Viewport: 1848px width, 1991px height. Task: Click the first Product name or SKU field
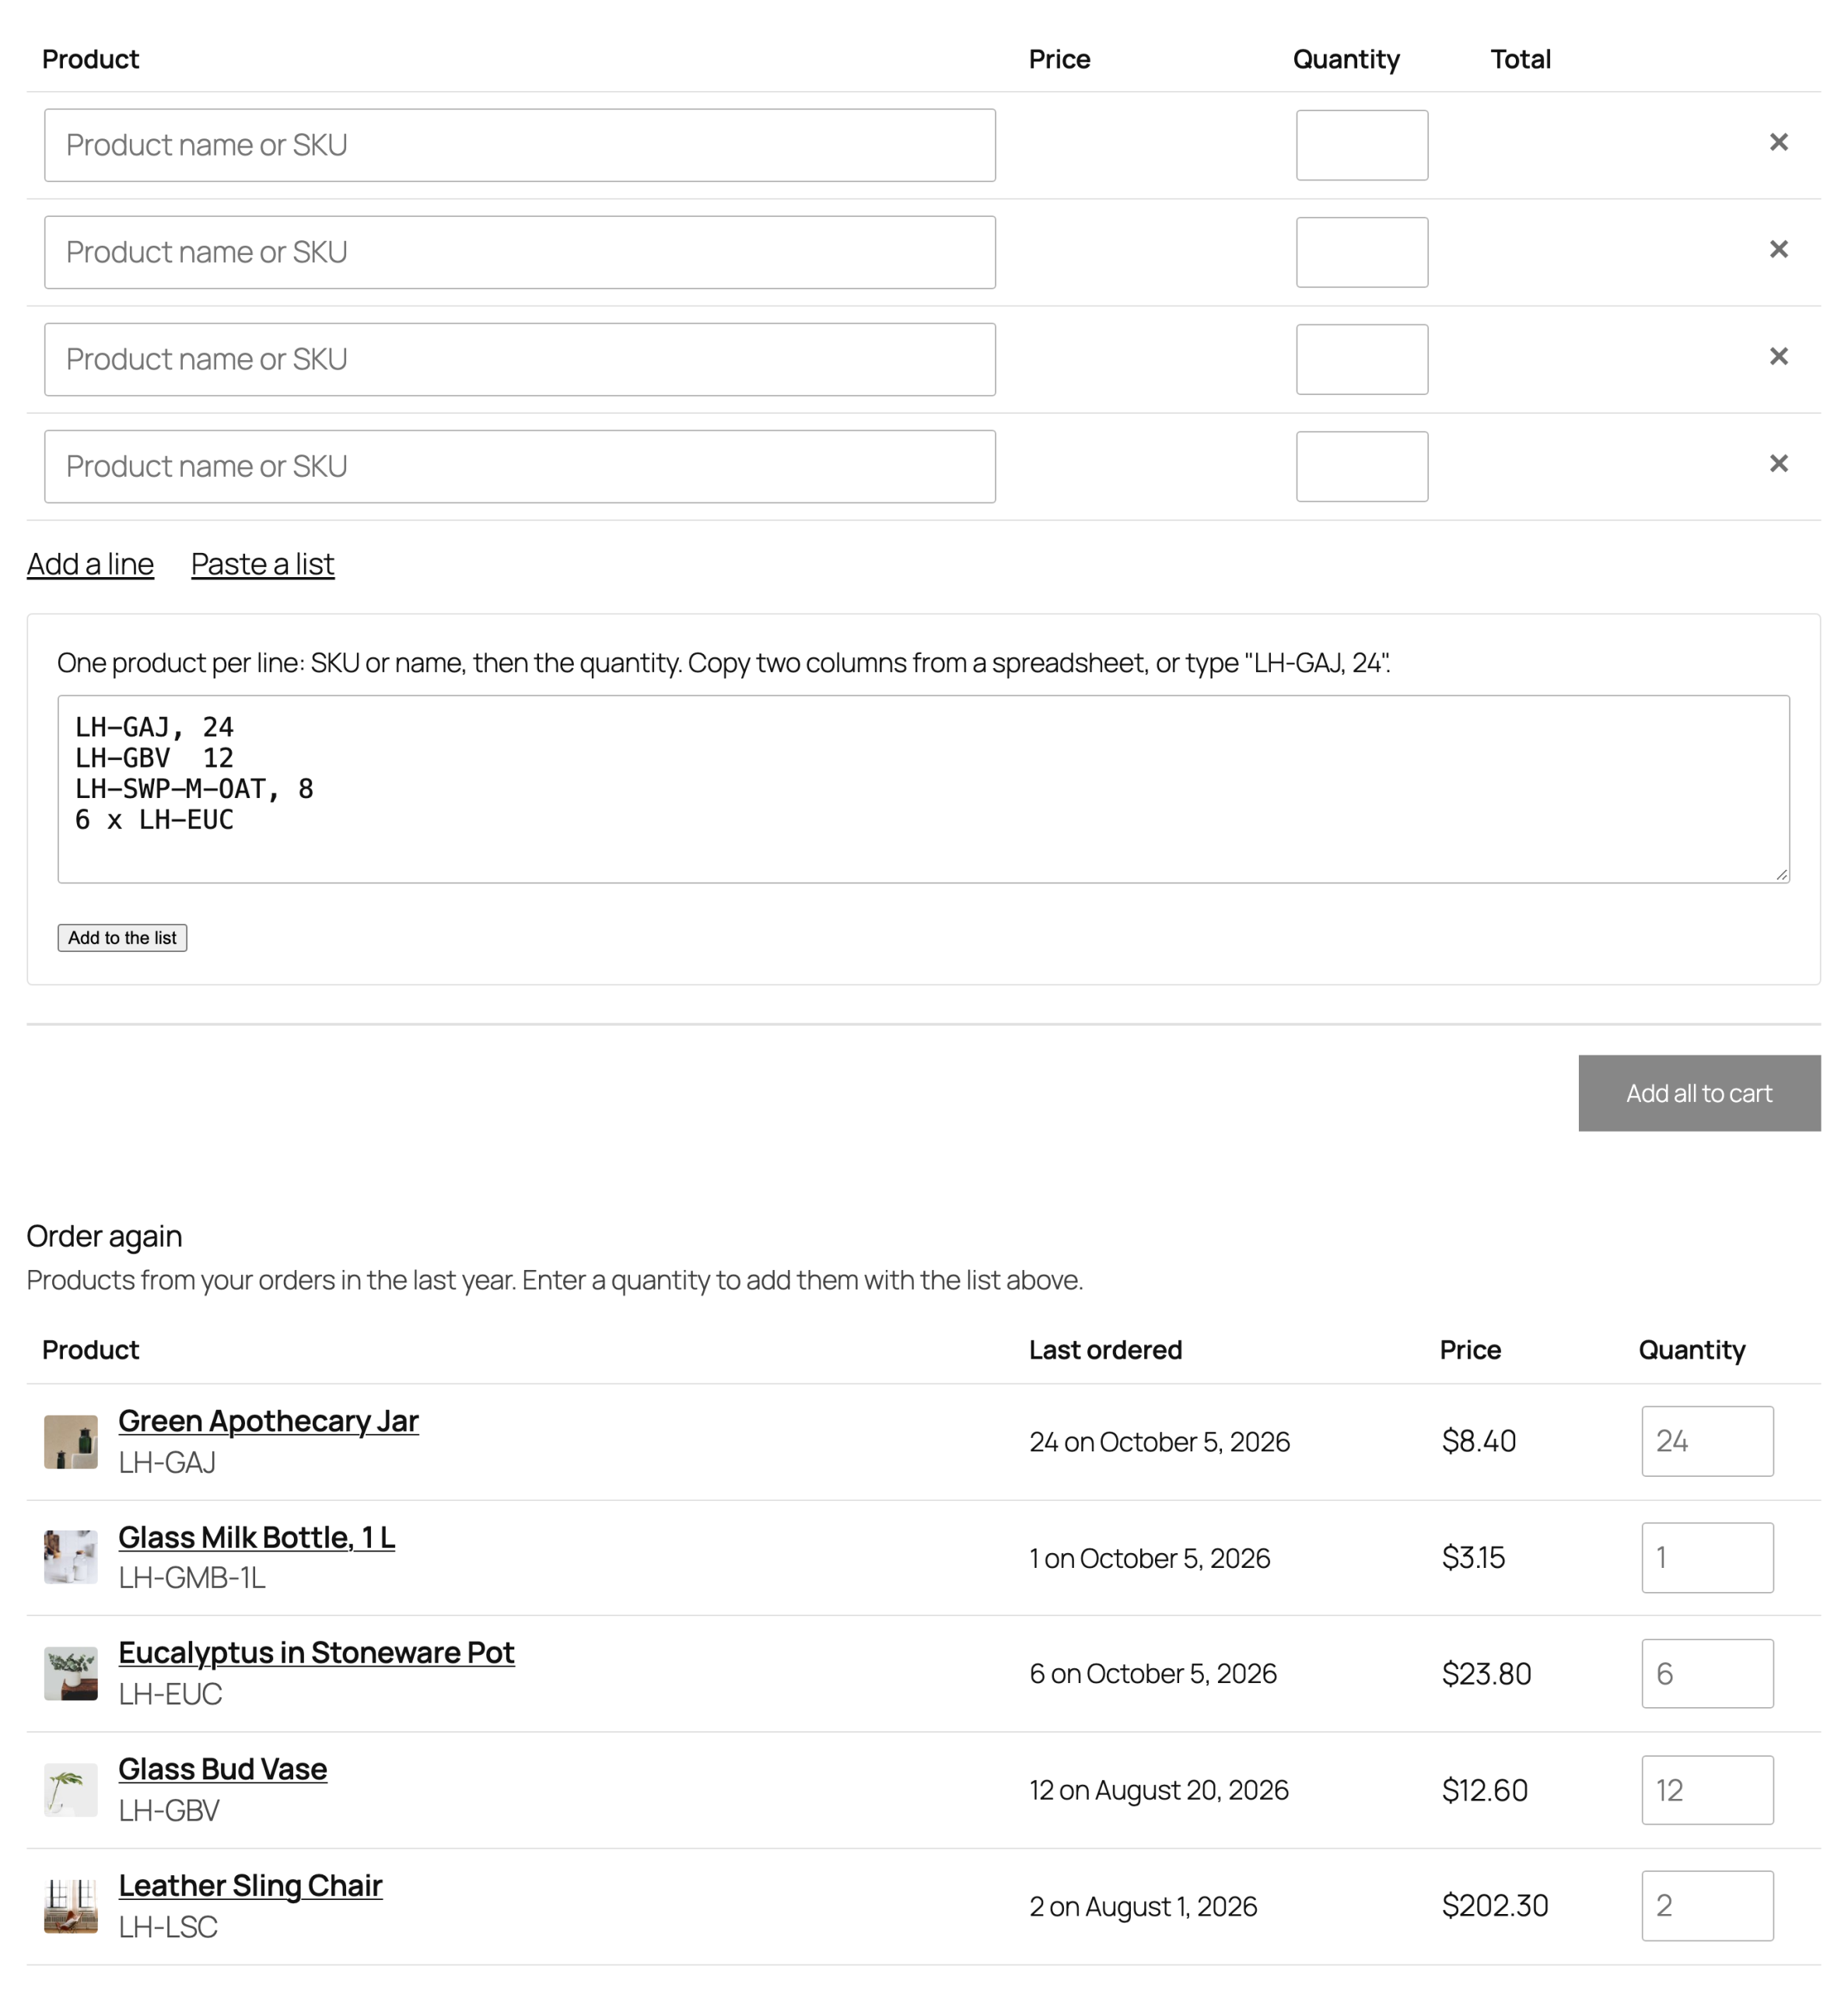(520, 145)
